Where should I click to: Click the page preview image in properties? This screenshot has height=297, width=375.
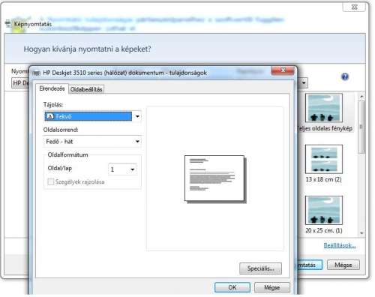click(215, 178)
